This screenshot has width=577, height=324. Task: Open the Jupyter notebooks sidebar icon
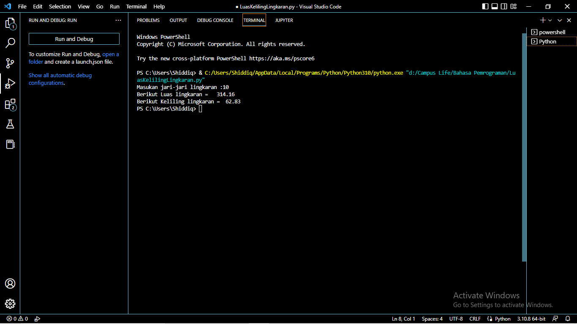click(x=10, y=144)
